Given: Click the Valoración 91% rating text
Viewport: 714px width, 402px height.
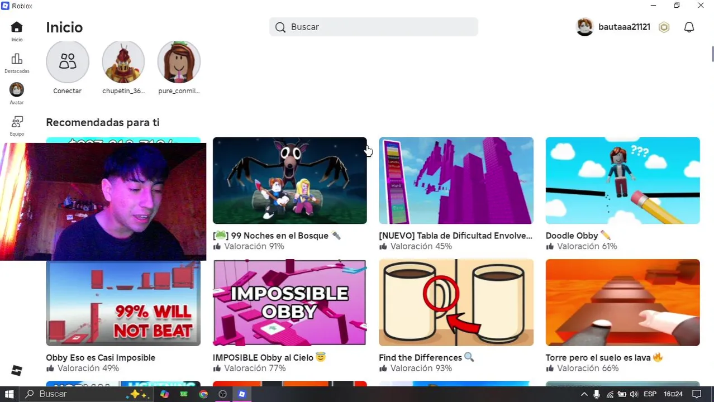Looking at the screenshot, I should coord(254,246).
